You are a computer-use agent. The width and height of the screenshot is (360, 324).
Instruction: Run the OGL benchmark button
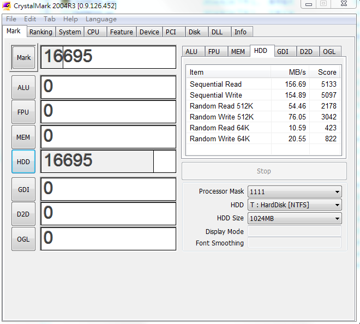coord(23,239)
